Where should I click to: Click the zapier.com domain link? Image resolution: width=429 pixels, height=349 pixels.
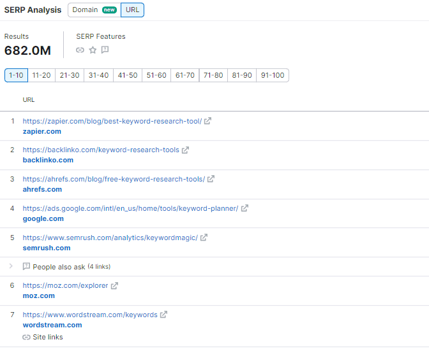pos(42,132)
